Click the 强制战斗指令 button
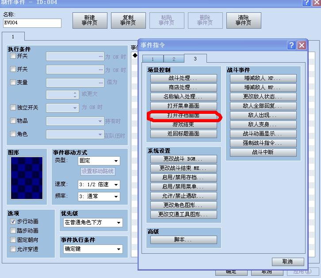Screen dimensions: 321x278 263,143
